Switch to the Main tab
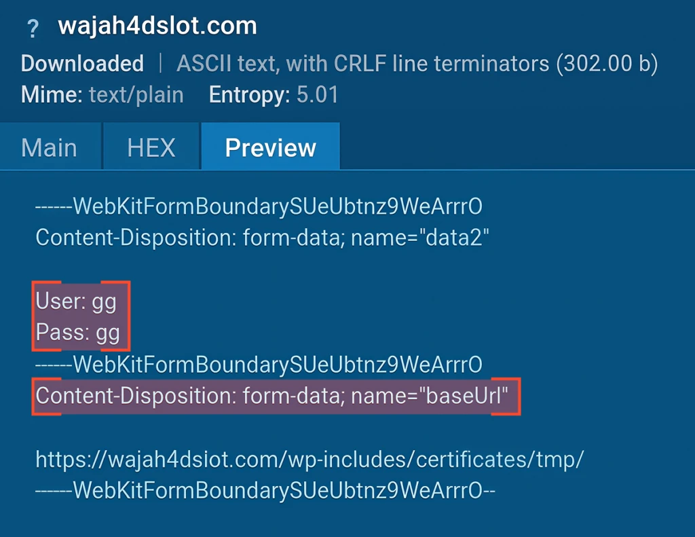Screen dimensions: 695x537 point(49,147)
